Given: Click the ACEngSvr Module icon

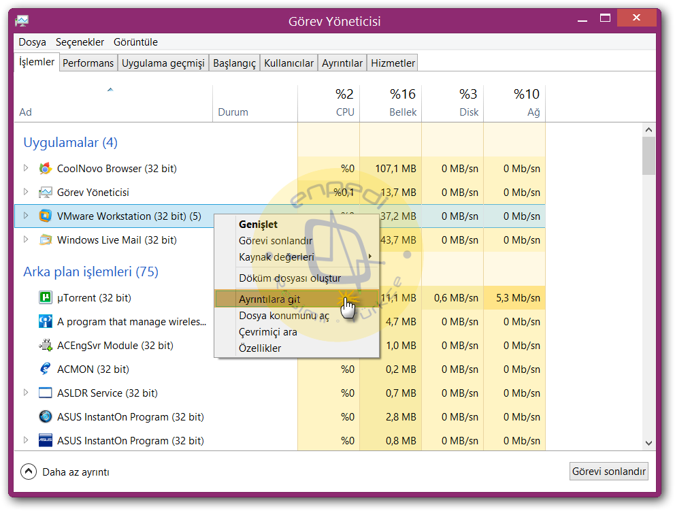Looking at the screenshot, I should [x=45, y=345].
